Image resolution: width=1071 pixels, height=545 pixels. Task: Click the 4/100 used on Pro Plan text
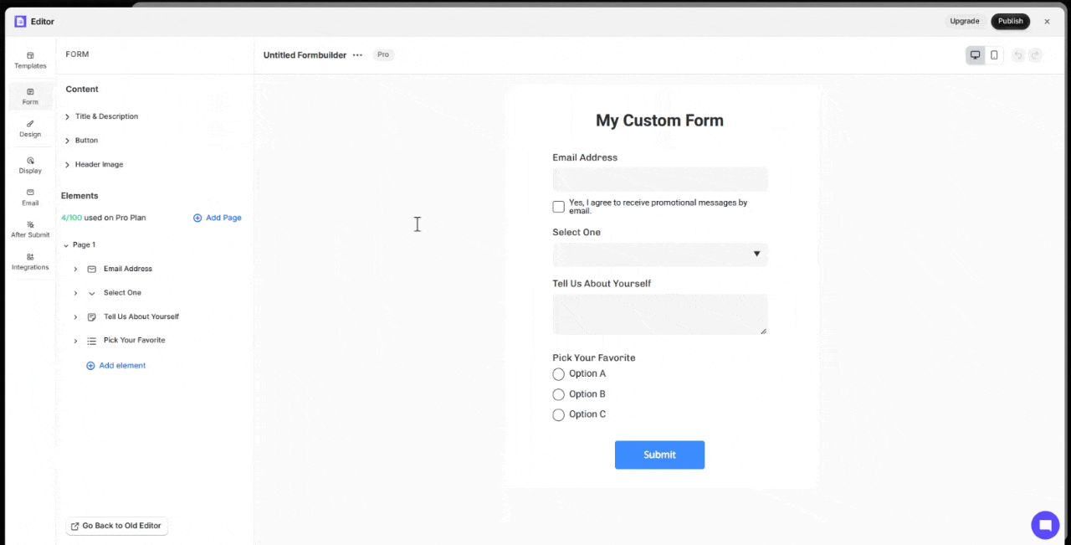(104, 218)
